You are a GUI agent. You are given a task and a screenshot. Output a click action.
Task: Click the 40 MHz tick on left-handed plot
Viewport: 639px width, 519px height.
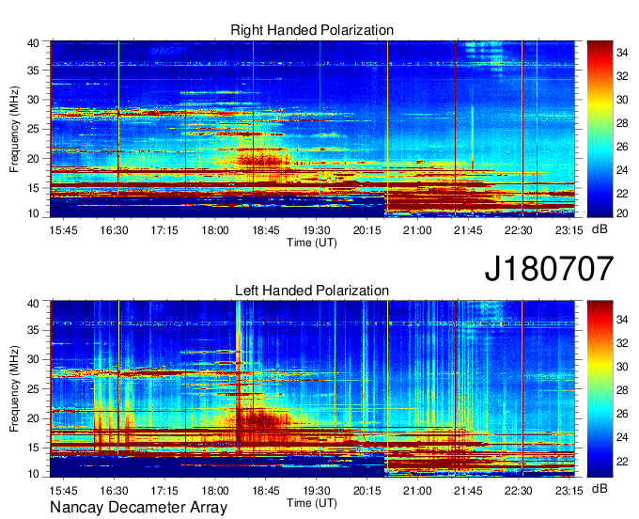[33, 304]
